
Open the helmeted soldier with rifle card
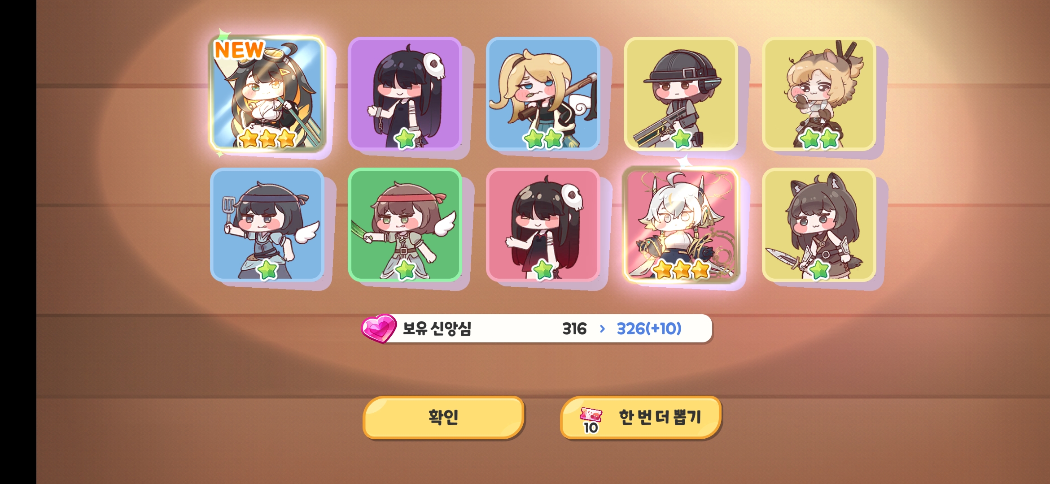pos(681,93)
